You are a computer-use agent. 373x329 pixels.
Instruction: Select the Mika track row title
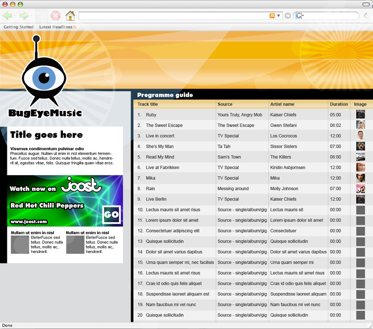point(151,178)
